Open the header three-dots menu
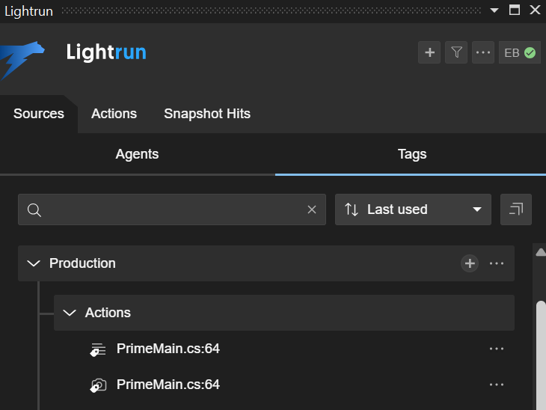The image size is (546, 410). click(483, 52)
